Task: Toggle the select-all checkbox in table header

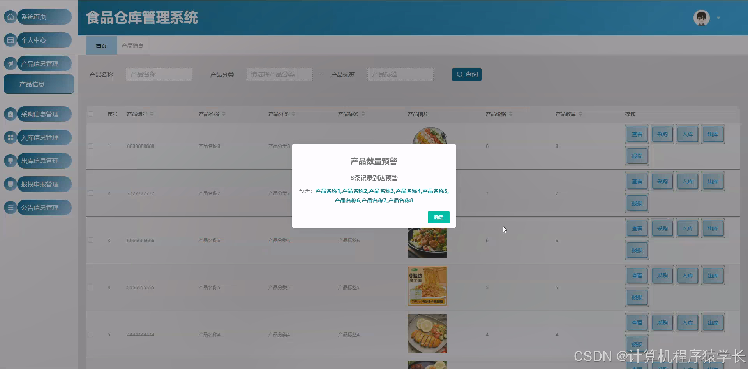Action: (91, 114)
